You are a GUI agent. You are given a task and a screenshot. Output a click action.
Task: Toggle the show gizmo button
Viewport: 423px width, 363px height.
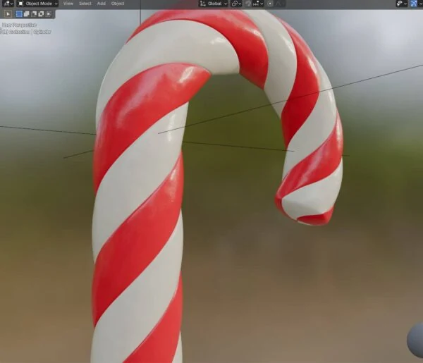(414, 4)
